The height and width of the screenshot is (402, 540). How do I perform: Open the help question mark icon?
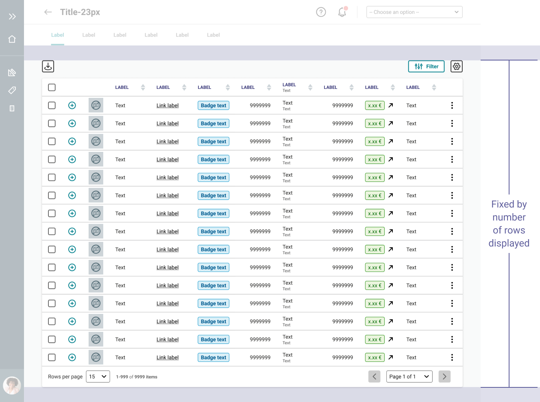[x=321, y=12]
